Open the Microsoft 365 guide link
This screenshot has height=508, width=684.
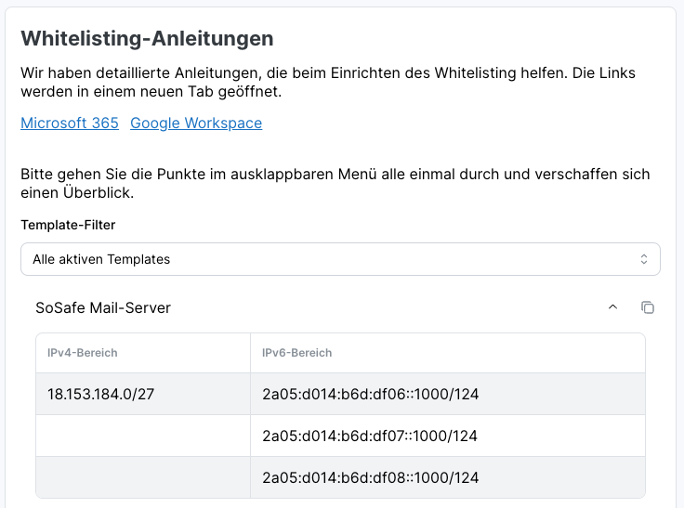70,123
